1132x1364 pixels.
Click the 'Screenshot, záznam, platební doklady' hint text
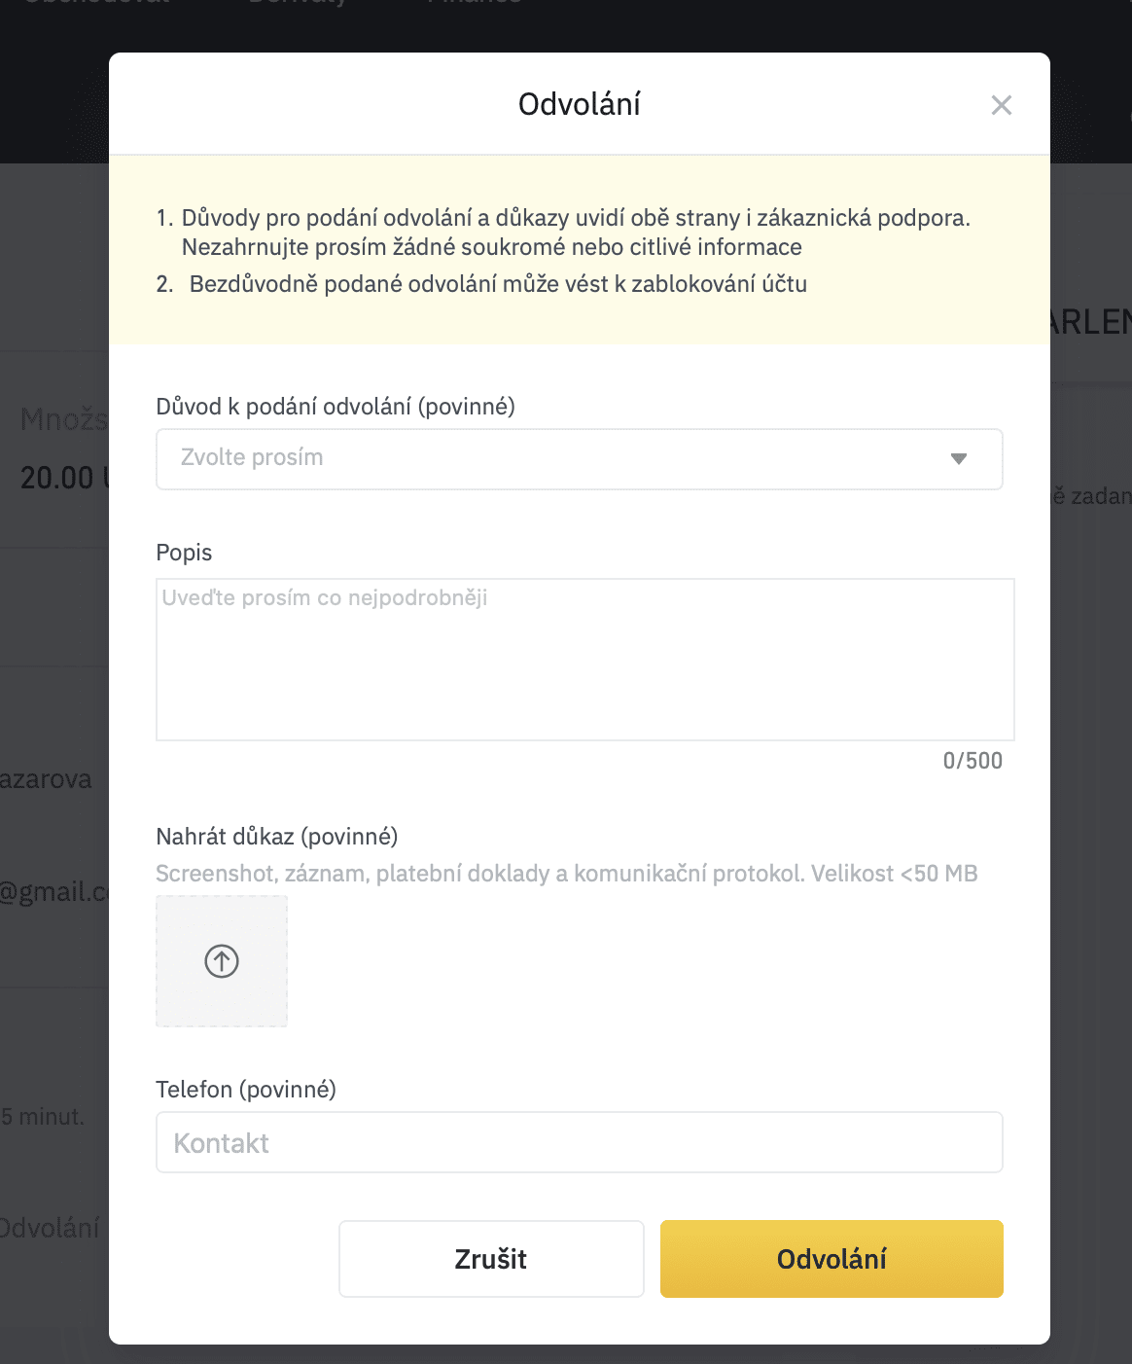[567, 874]
